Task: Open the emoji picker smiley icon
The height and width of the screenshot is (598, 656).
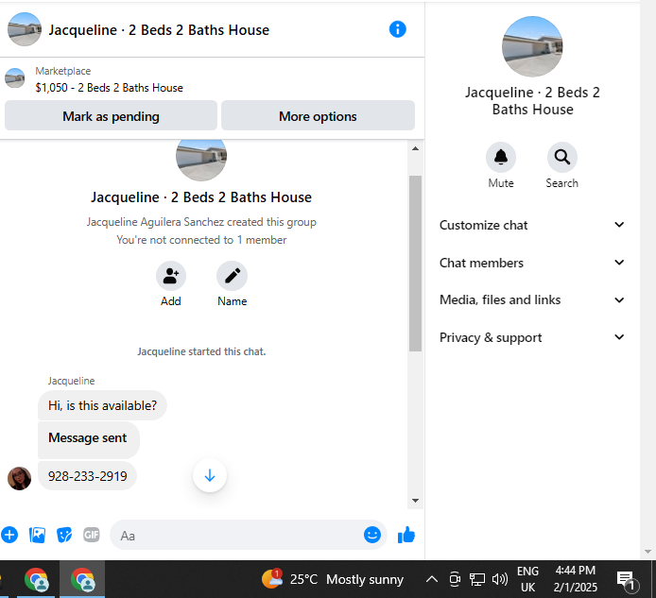Action: (x=371, y=535)
